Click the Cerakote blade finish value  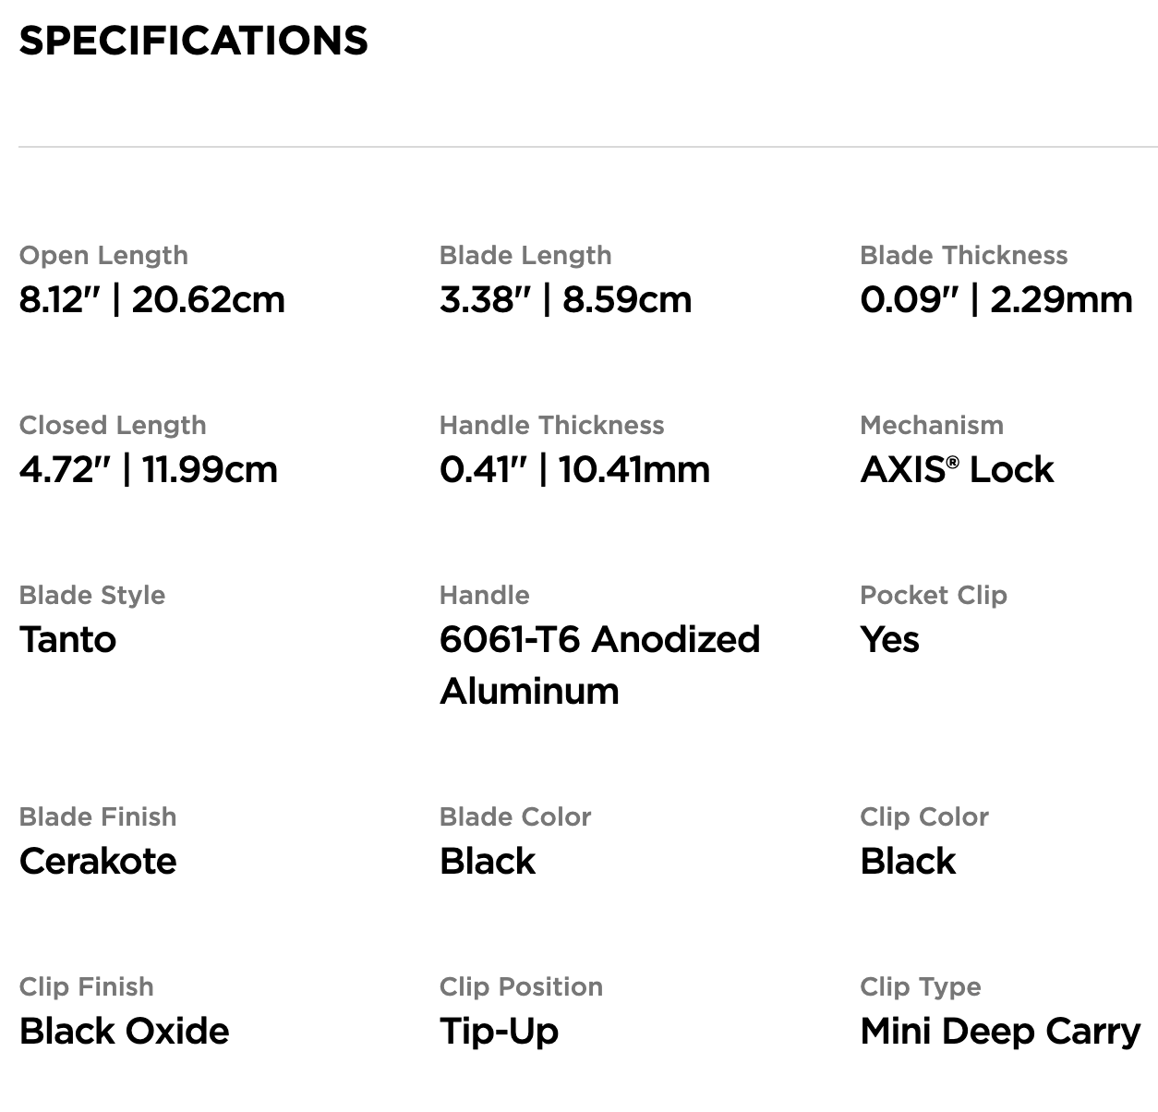tap(98, 861)
